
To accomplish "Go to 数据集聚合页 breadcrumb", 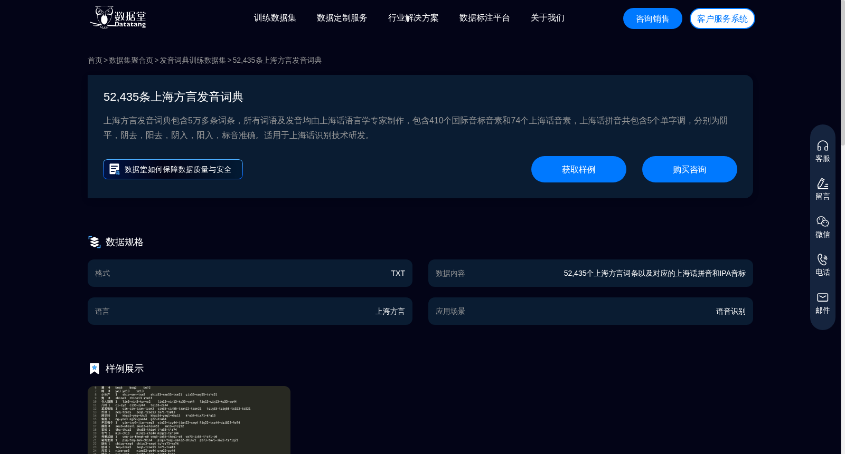I will pos(131,60).
